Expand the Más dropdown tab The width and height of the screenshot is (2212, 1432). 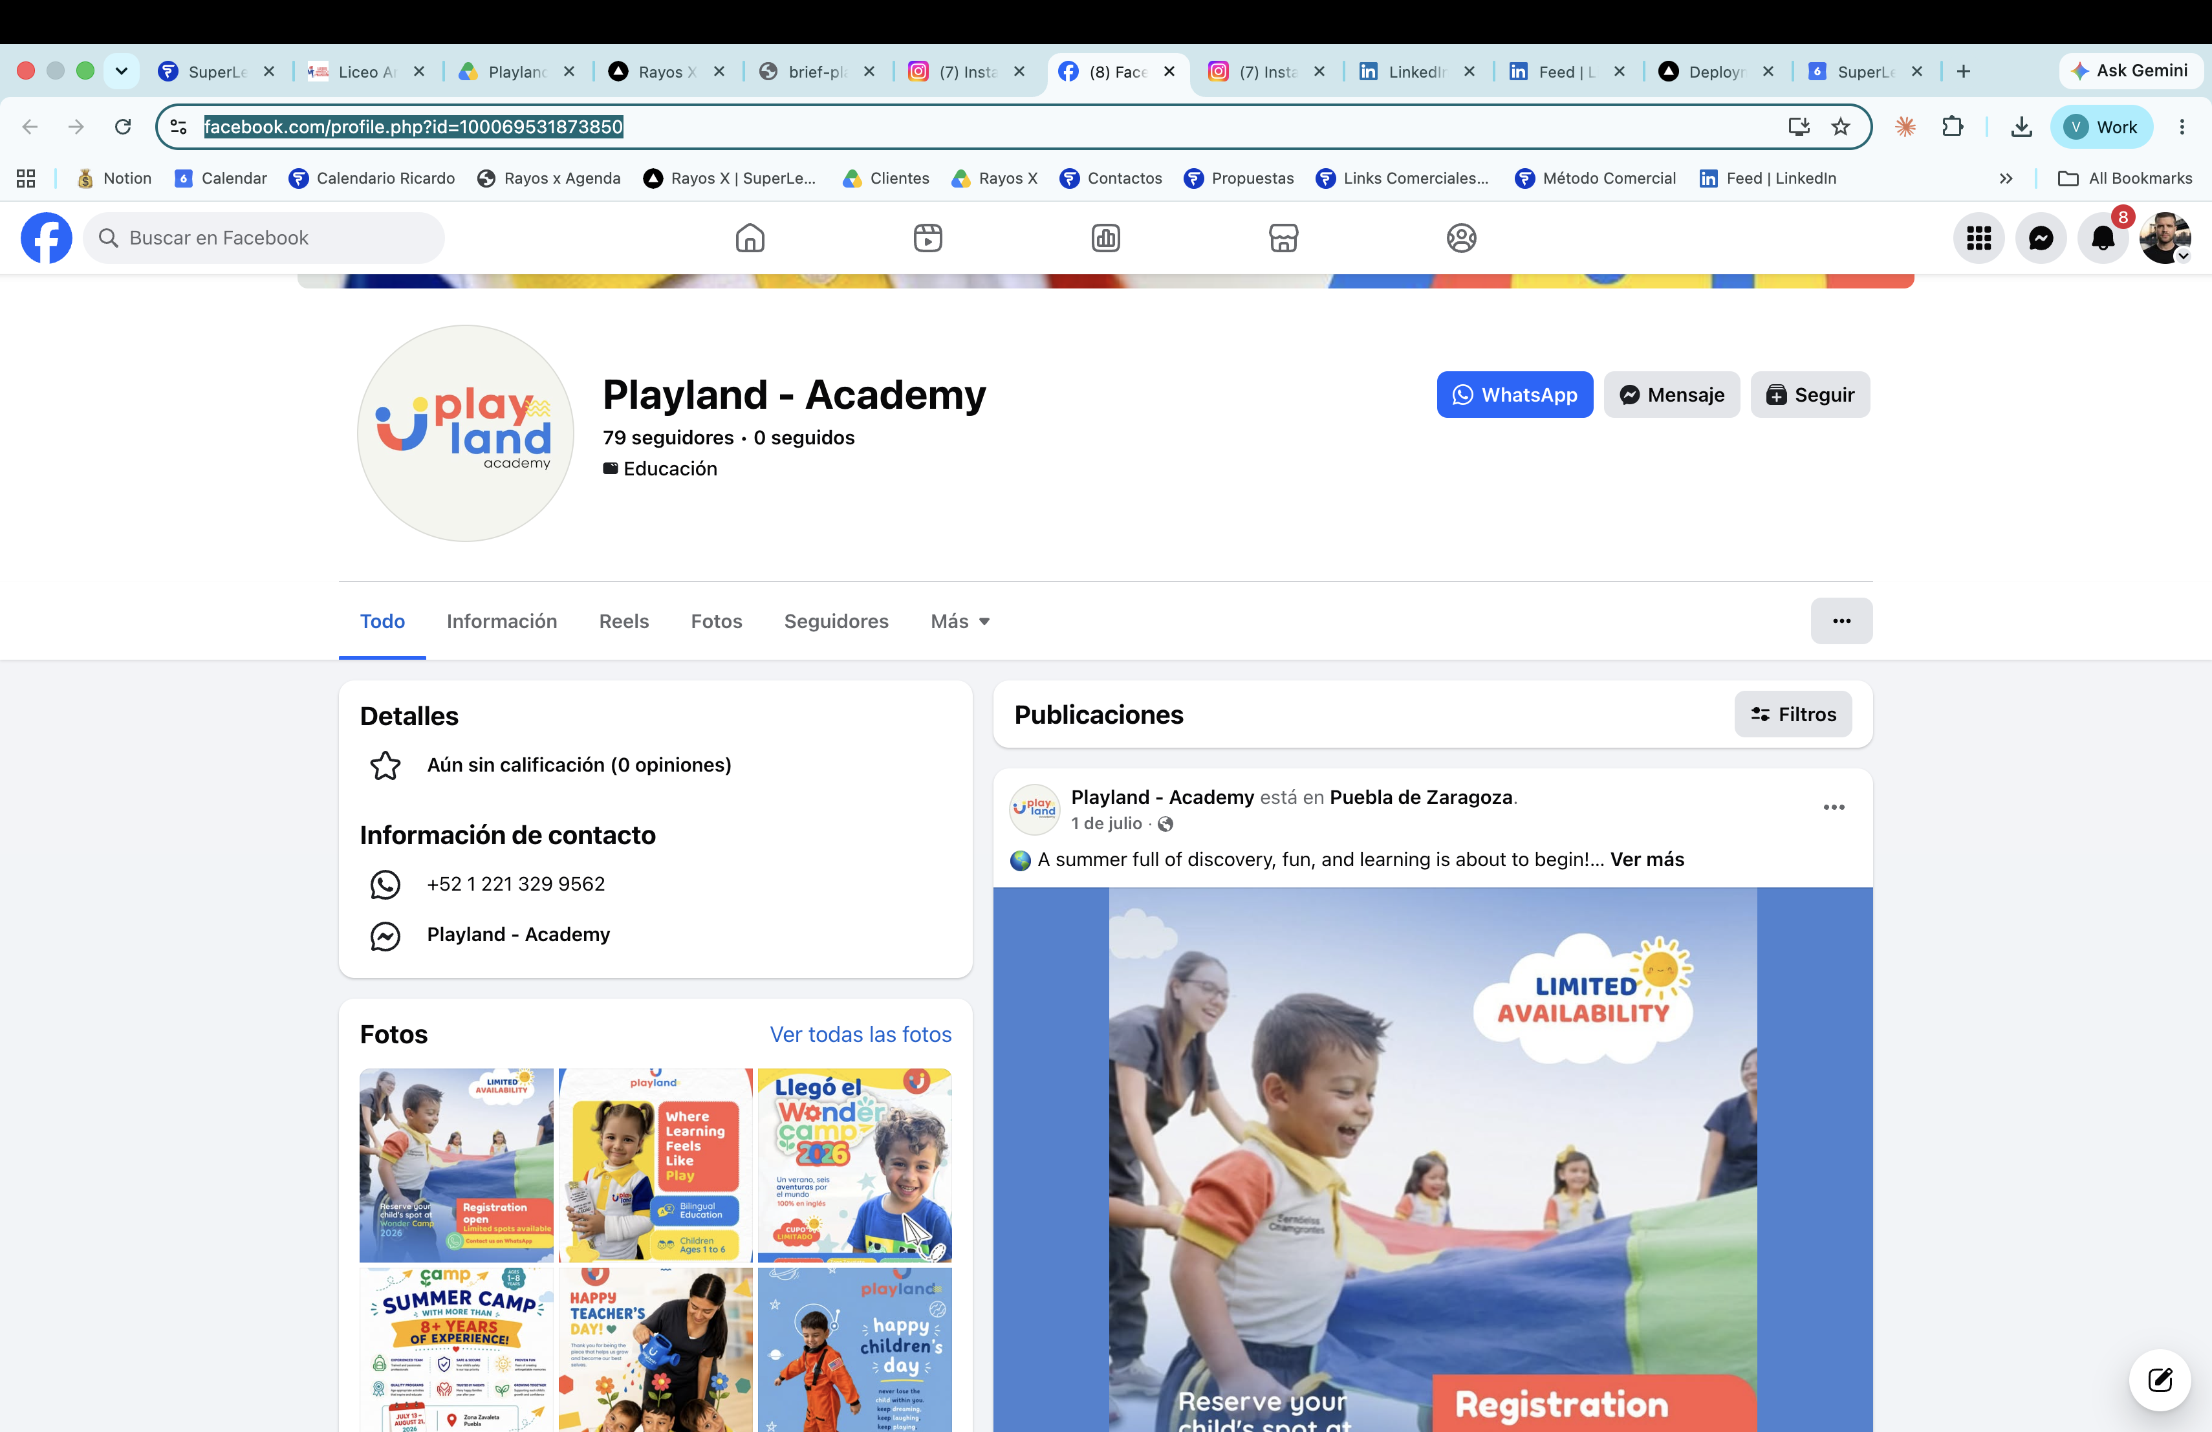pos(960,621)
